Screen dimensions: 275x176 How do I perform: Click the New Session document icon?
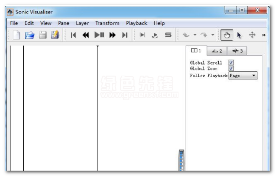pyautogui.click(x=16, y=35)
